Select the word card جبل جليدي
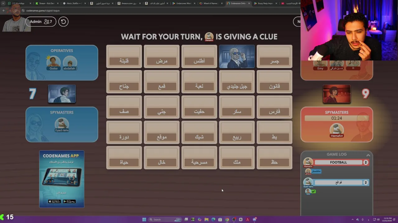Screen dimensions: 398x223 [x=237, y=82]
